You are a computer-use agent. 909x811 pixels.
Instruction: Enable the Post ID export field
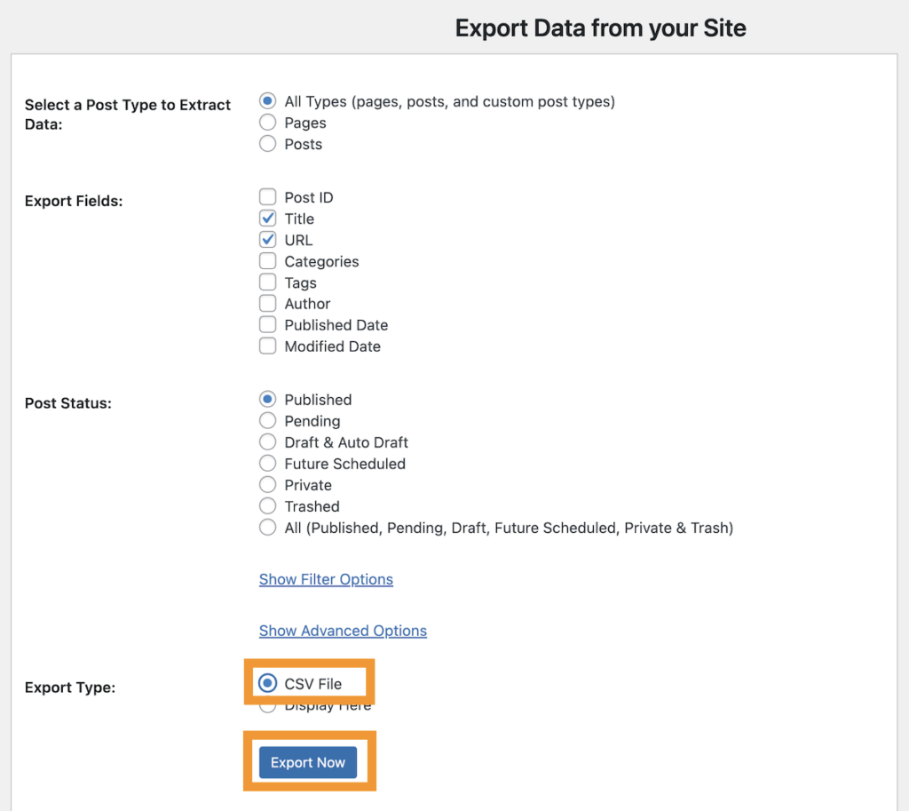(x=267, y=196)
